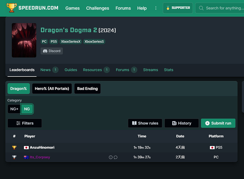Switch to Hero% (All Portals) leaderboard
Viewport: 244px width, 179px height.
click(x=52, y=89)
